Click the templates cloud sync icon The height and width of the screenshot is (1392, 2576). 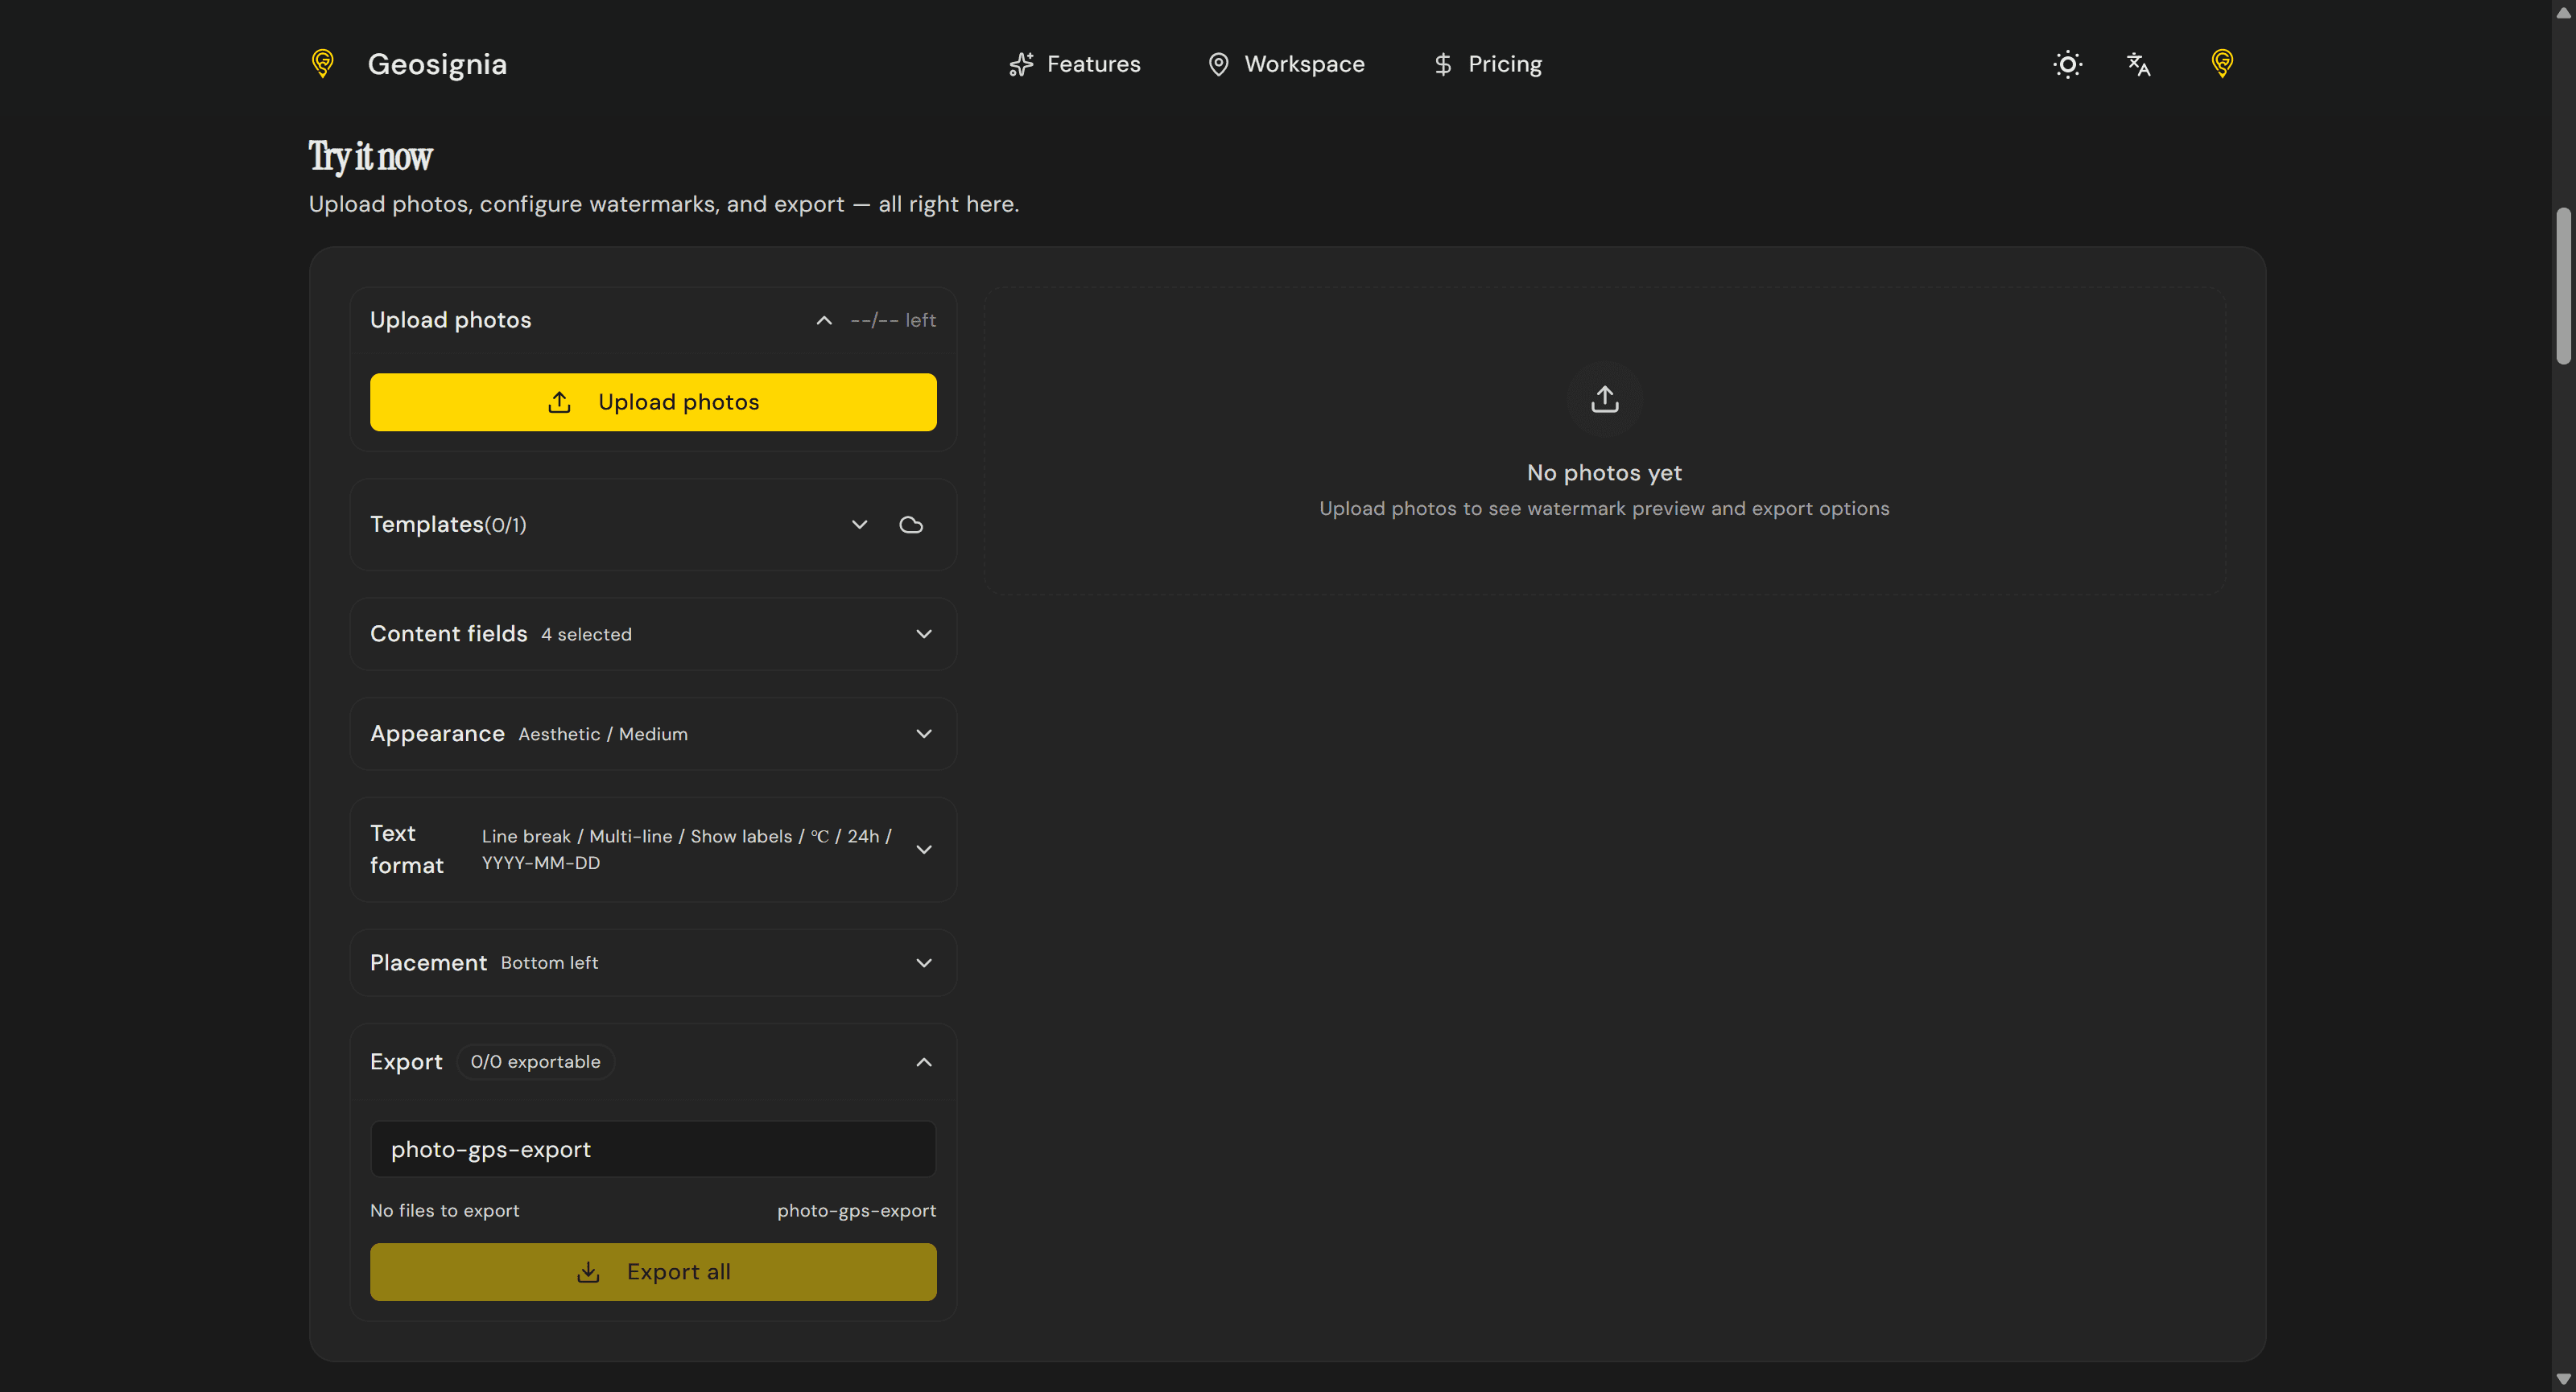click(910, 525)
